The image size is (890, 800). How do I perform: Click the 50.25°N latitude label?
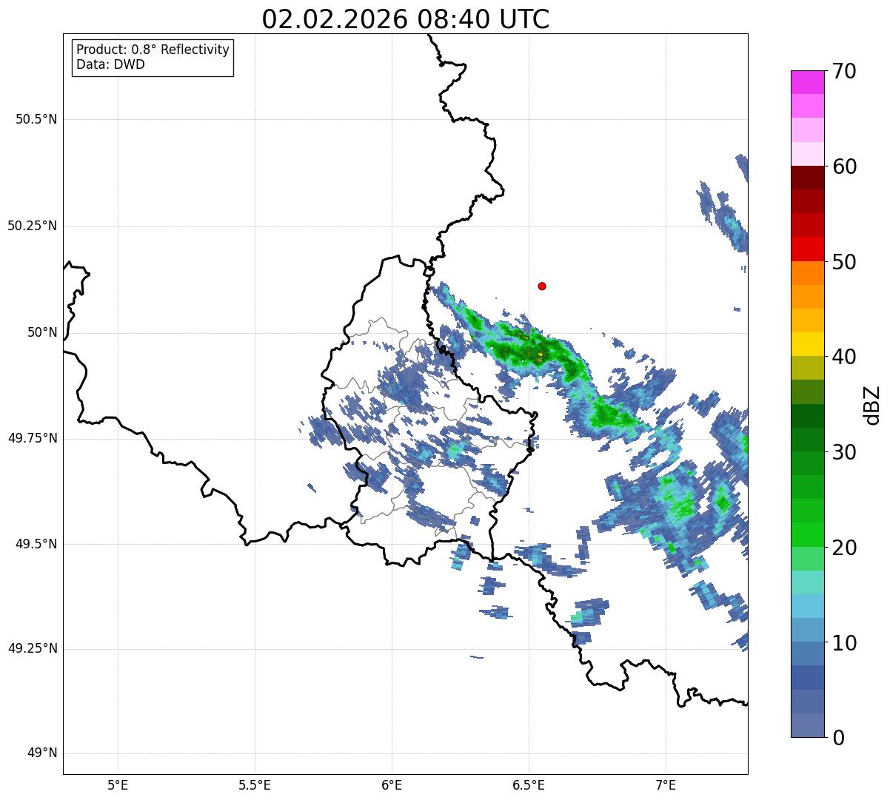click(x=32, y=226)
